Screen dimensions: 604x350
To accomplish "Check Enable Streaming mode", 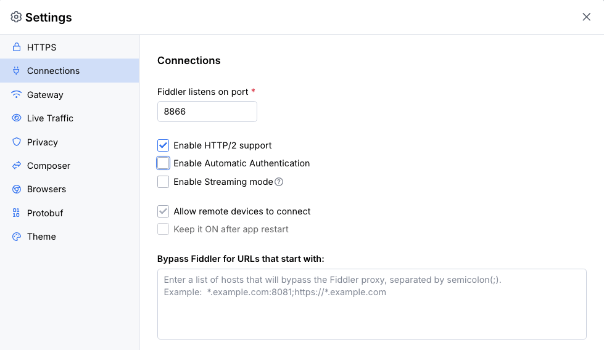I will pyautogui.click(x=163, y=182).
